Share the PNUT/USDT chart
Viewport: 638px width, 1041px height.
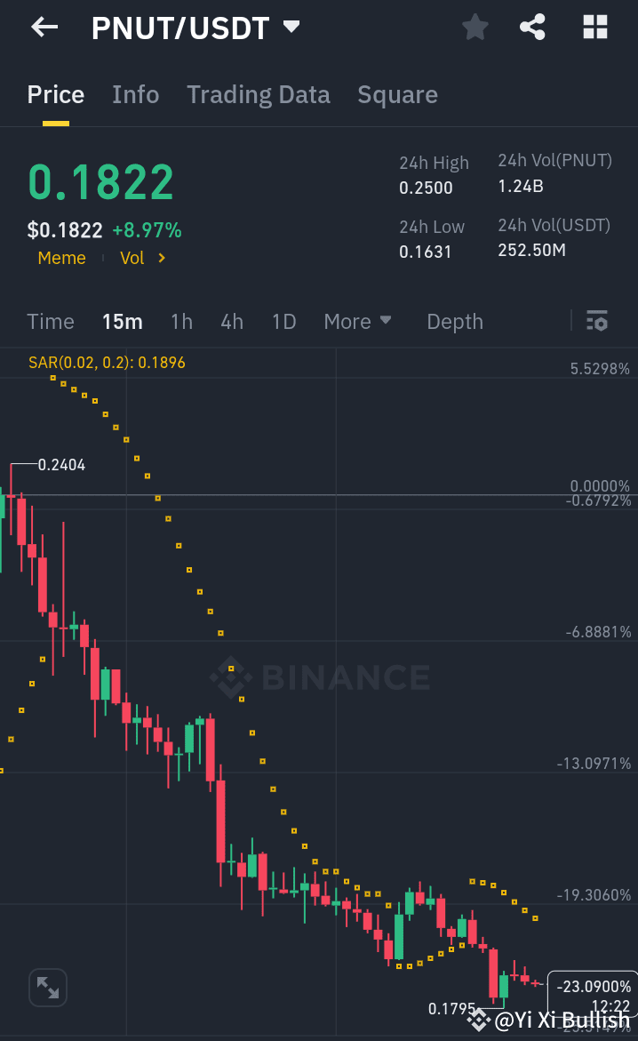532,27
